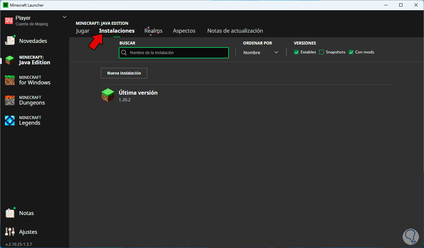Click the Ajustes sidebar label
The image size is (424, 248).
click(x=28, y=232)
